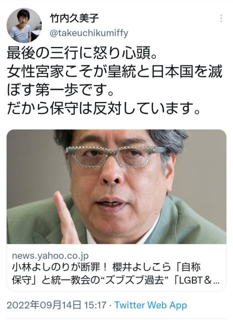Open the three-dot more options menu
This screenshot has height=320, width=233.
click(x=221, y=18)
